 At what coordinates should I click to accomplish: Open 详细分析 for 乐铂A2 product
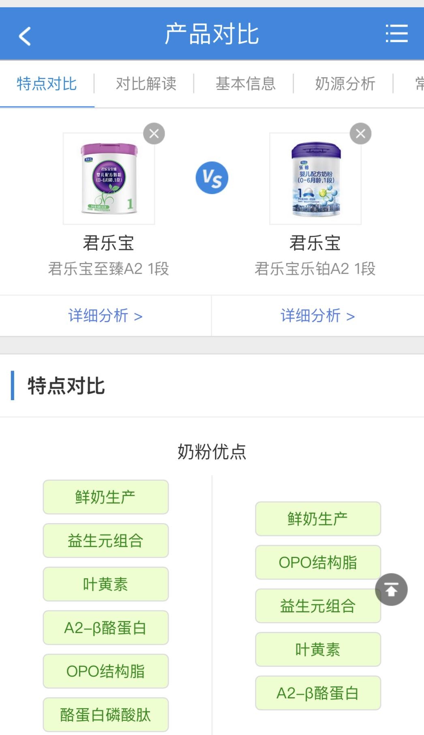318,316
